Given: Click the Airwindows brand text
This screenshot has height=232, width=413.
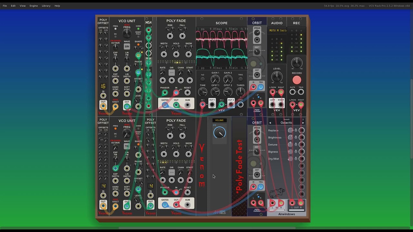Looking at the screenshot, I should tap(287, 214).
